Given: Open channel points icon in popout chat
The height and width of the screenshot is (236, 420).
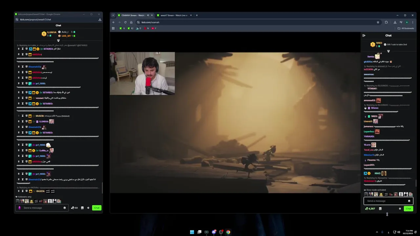Looking at the screenshot, I should (74, 208).
